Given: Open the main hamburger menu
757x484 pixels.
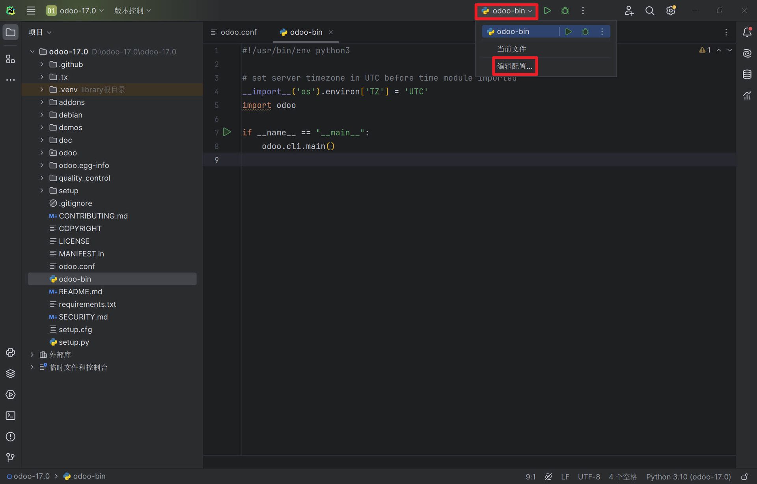Looking at the screenshot, I should click(x=31, y=11).
